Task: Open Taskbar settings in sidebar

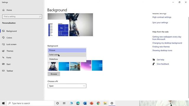Action: pyautogui.click(x=10, y=71)
